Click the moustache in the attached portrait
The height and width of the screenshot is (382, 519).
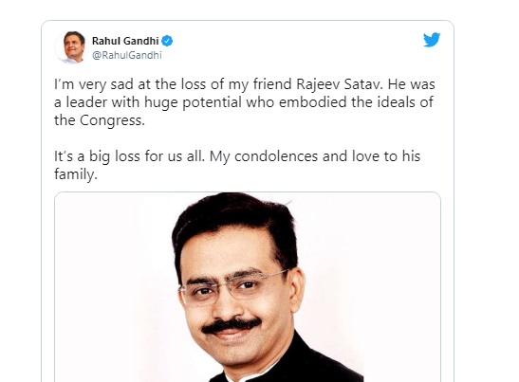[231, 324]
